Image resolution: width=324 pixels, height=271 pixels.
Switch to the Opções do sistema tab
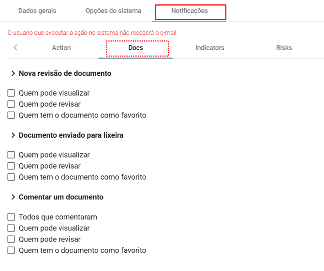pos(113,11)
